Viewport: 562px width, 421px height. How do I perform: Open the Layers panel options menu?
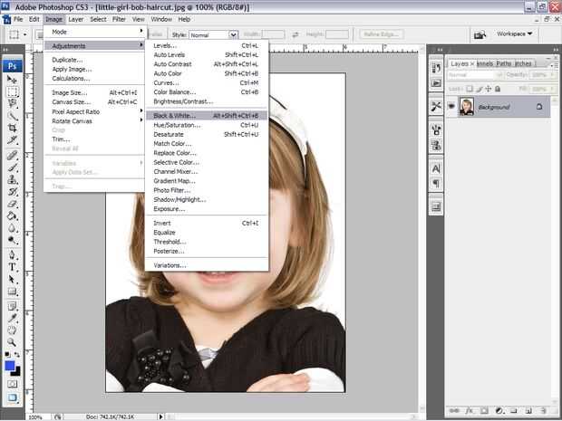pos(554,65)
